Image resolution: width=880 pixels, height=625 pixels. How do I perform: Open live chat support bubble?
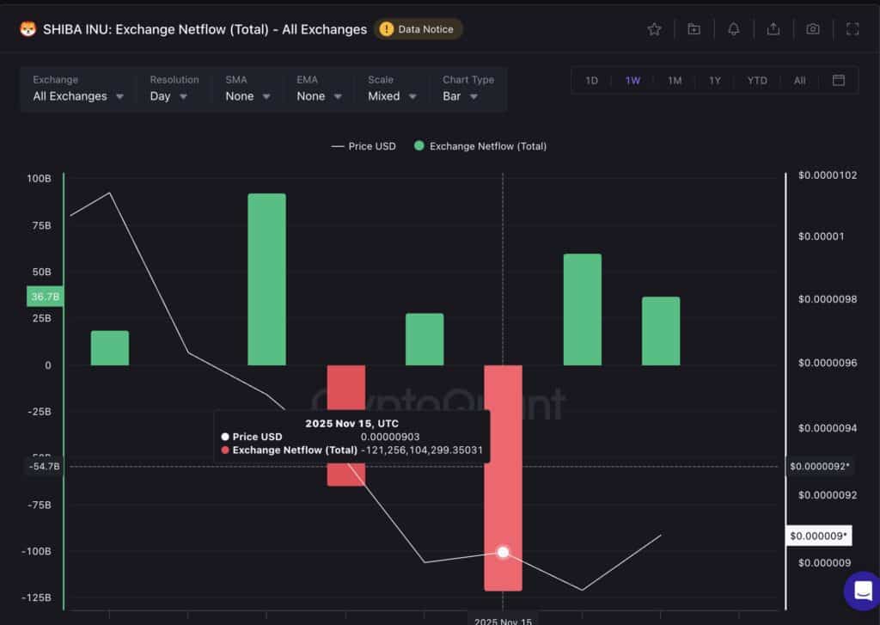tap(863, 591)
